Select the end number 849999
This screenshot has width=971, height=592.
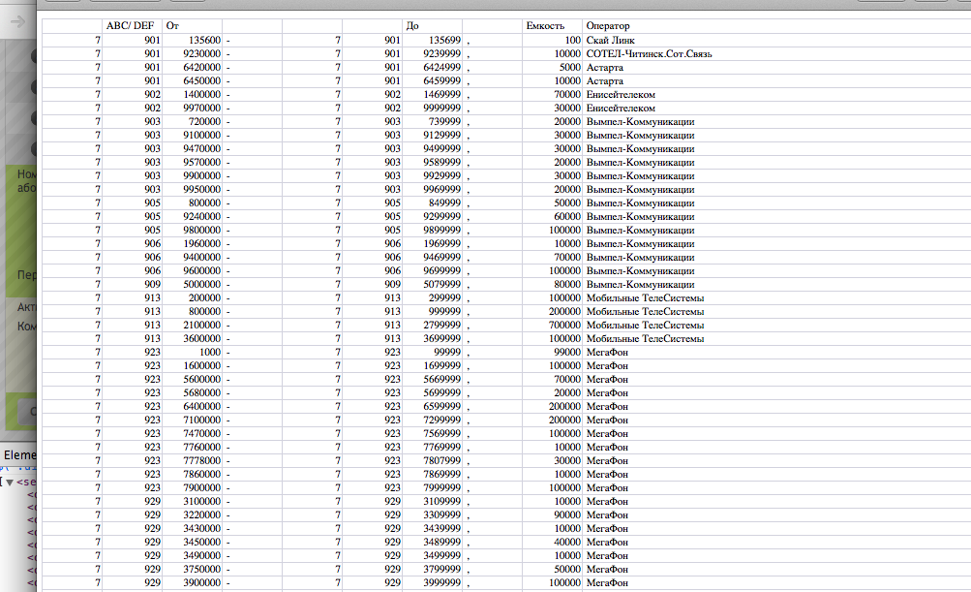click(444, 203)
